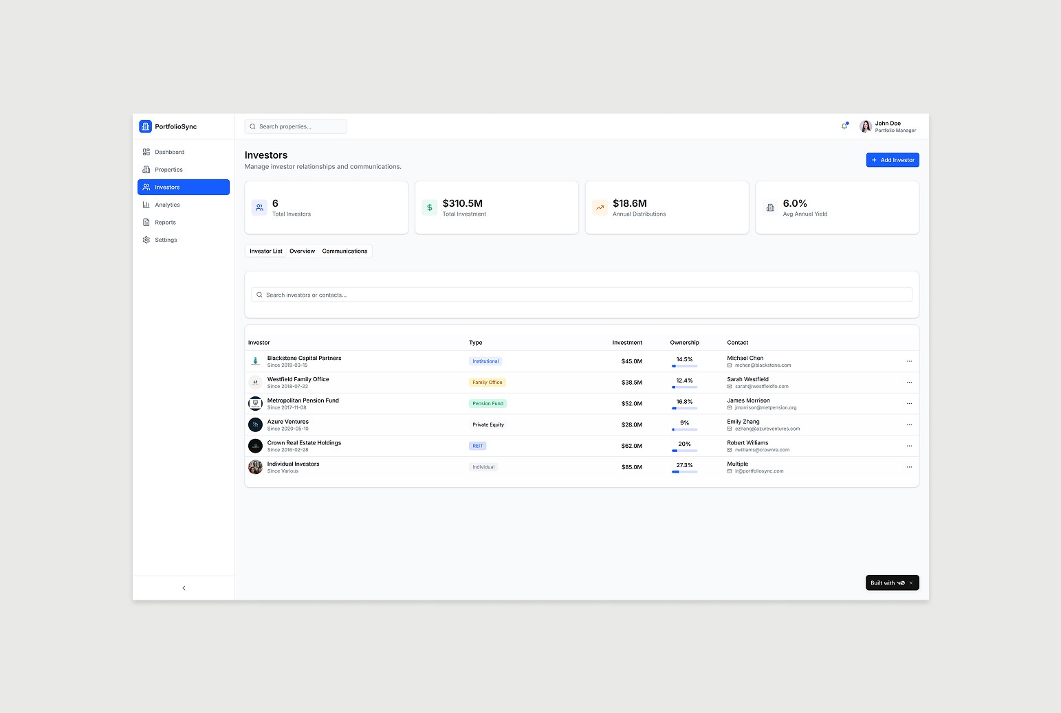Screen dimensions: 1061x713
Task: Click the 14.5% ownership progress bar
Action: [685, 366]
